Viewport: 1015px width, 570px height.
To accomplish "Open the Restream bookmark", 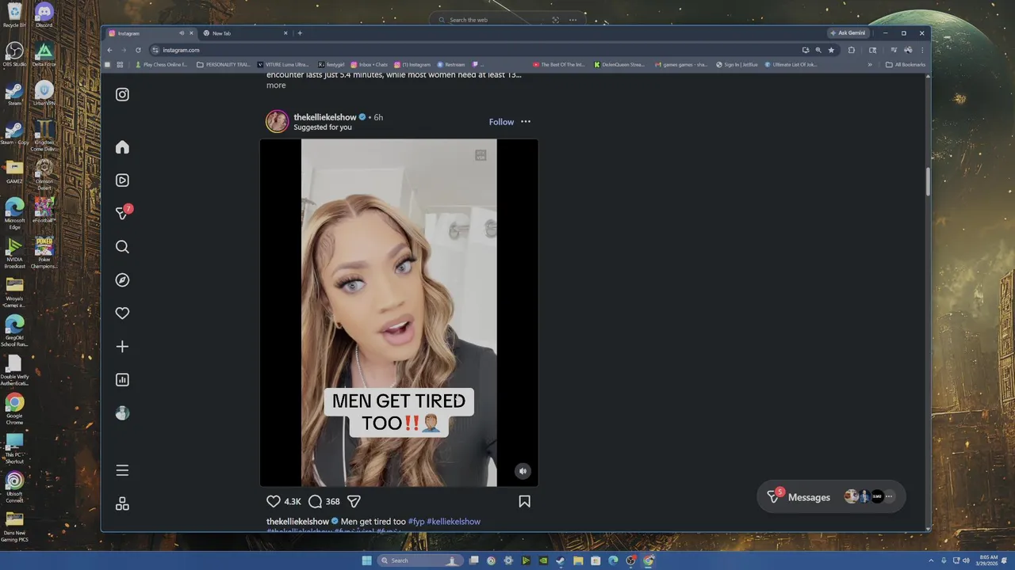I will (x=451, y=65).
